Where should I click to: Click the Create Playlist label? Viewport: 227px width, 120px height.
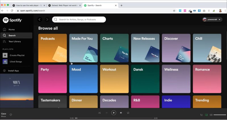17,55
